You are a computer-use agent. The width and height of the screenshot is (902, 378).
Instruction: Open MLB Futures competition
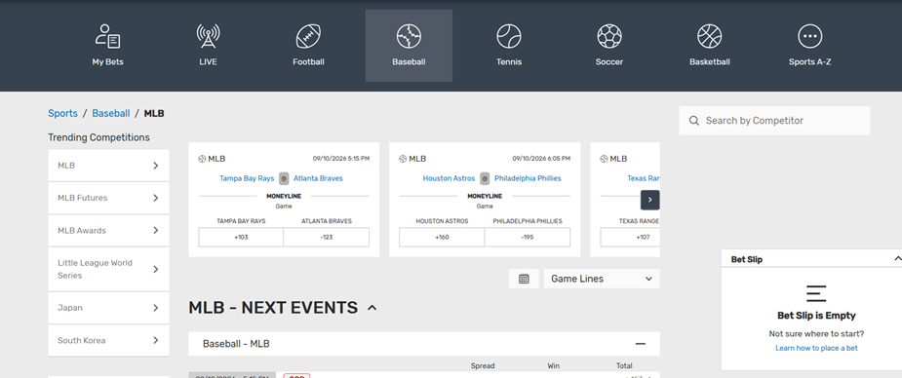click(x=108, y=198)
